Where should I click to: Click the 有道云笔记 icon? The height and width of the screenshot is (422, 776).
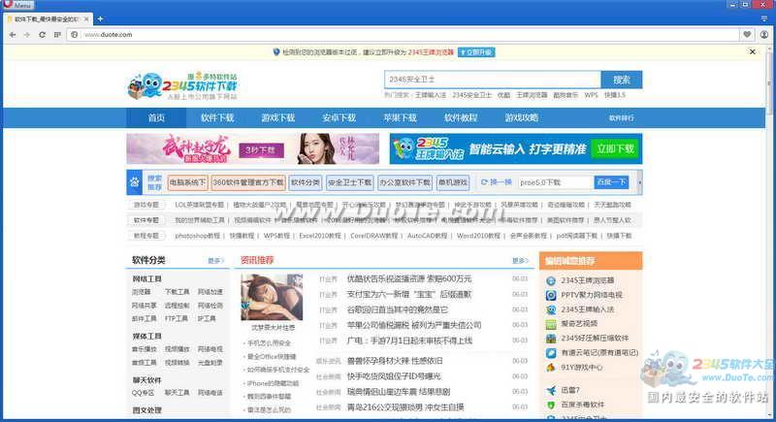[551, 353]
